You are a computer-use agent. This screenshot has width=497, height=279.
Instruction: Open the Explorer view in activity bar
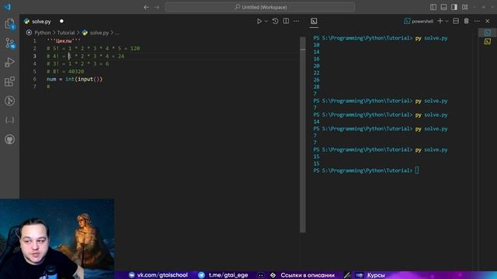[9, 24]
